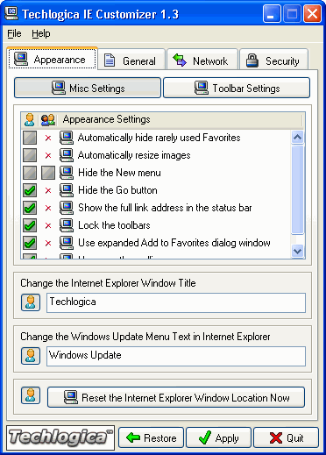The height and width of the screenshot is (455, 326).
Task: Click the all-users icon in list header
Action: pos(48,119)
